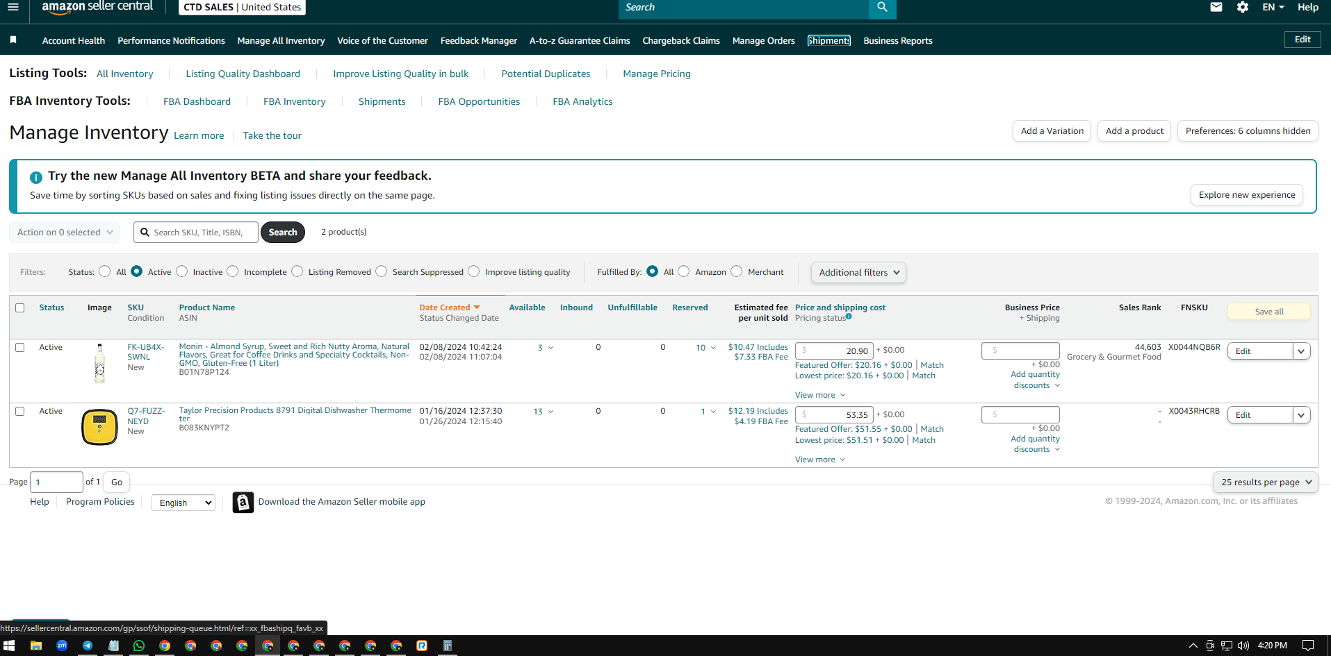Click the Amazon Seller Central logo
Screen dimensions: 1331x656
pos(97,7)
